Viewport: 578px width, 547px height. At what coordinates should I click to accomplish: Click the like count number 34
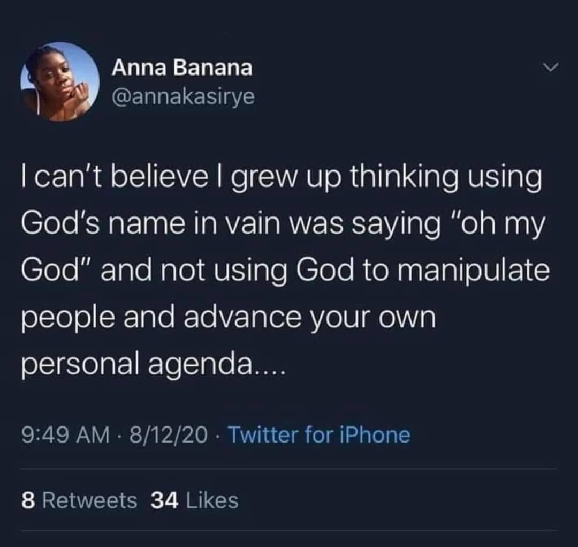(x=165, y=500)
